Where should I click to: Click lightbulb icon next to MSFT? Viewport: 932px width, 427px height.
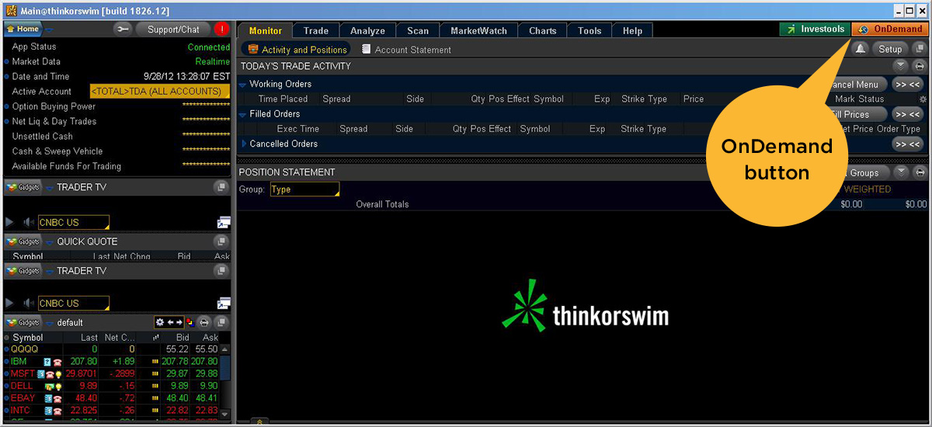[x=57, y=374]
